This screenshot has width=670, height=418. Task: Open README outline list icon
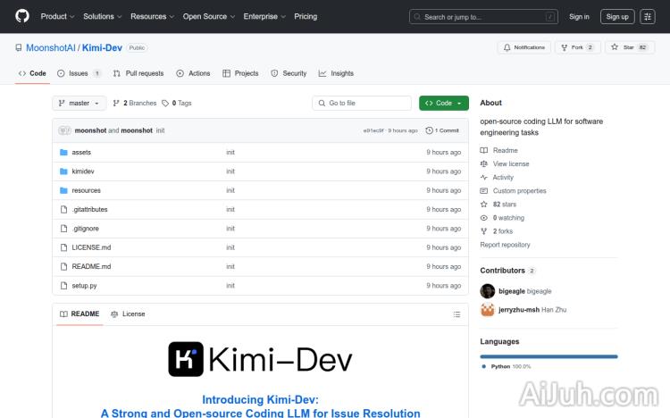click(x=456, y=314)
